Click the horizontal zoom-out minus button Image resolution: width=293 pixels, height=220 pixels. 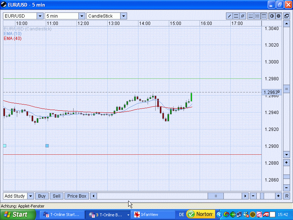click(x=253, y=196)
